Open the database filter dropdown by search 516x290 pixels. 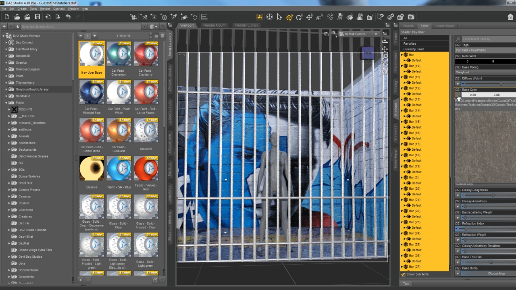154,27
